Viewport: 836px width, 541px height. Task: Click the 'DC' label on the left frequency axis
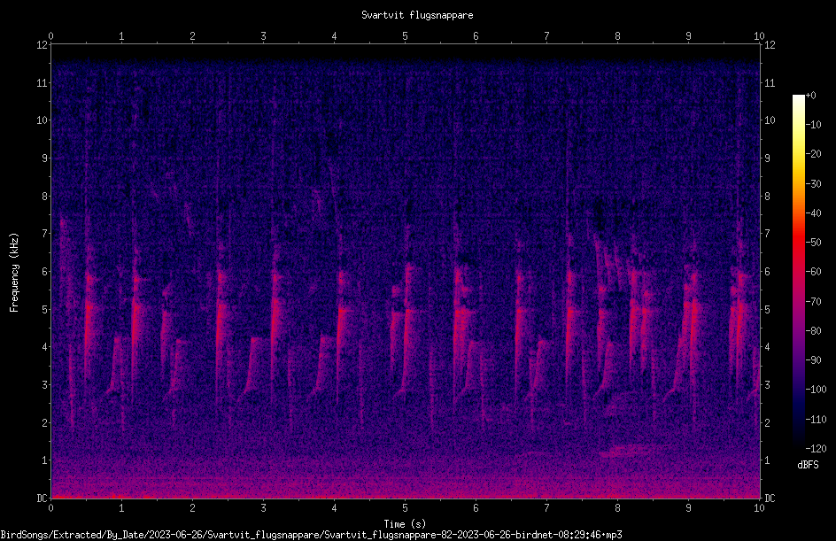click(x=43, y=498)
